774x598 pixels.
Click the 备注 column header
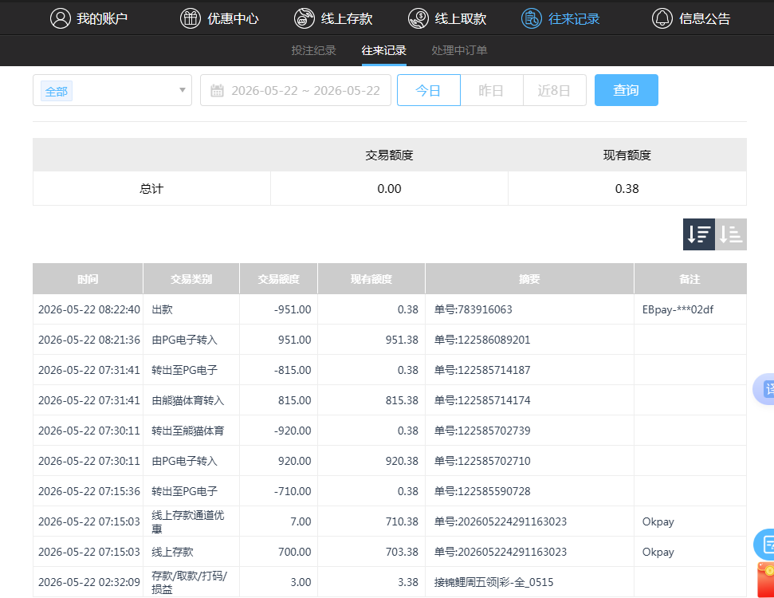point(690,279)
